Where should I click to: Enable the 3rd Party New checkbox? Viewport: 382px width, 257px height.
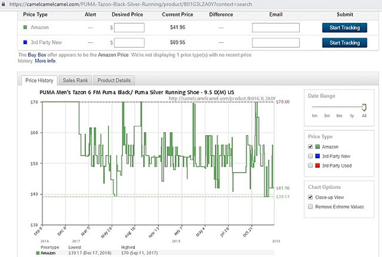click(x=310, y=155)
